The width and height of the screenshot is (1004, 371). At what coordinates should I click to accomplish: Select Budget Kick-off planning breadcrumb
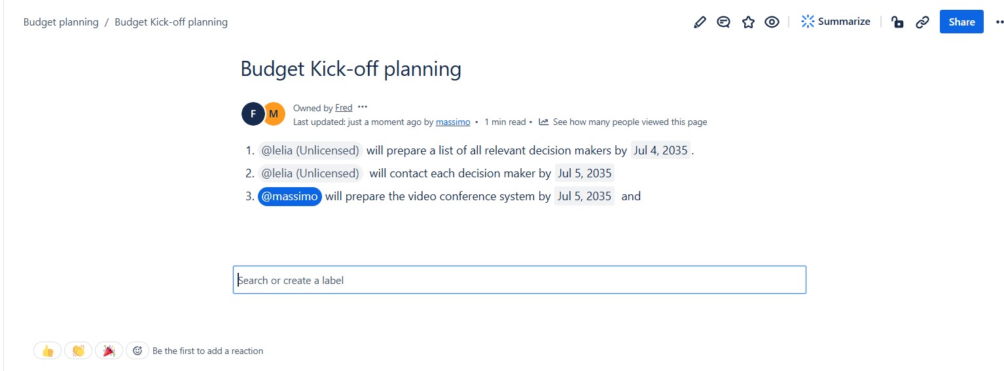click(171, 22)
